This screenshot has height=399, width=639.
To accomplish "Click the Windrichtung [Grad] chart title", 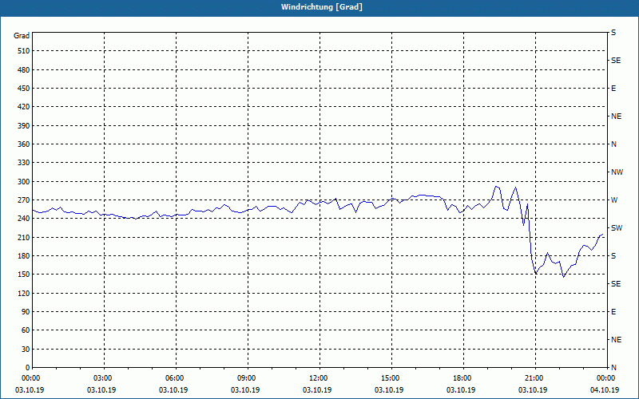I will pyautogui.click(x=322, y=7).
